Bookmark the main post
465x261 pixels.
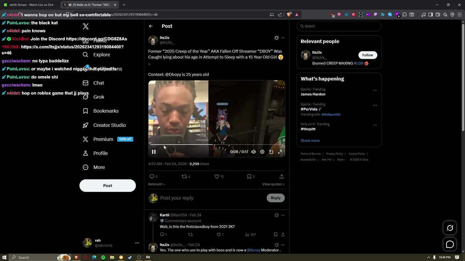click(x=251, y=177)
